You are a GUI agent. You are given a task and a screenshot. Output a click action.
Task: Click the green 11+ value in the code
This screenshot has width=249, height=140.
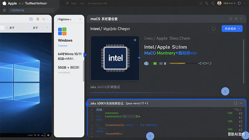138,116
